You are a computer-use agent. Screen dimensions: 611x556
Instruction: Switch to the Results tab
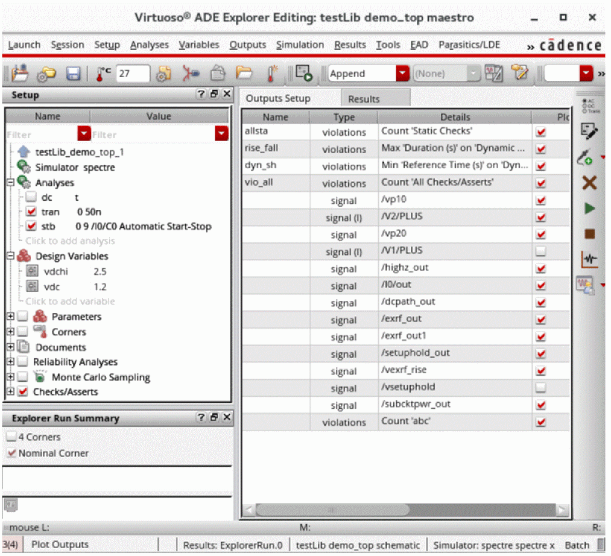pyautogui.click(x=364, y=99)
